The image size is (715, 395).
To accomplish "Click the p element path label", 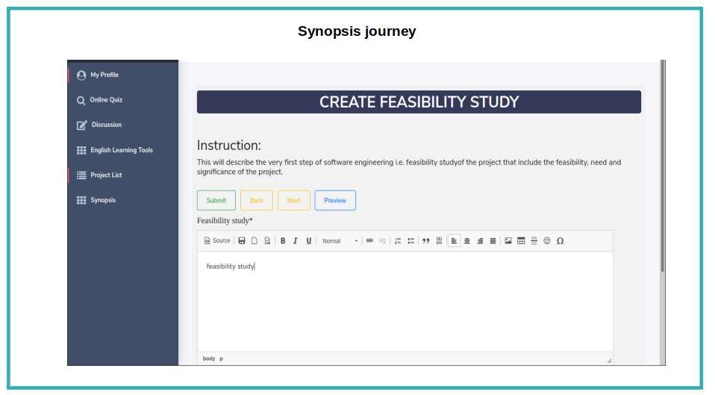I will [221, 358].
